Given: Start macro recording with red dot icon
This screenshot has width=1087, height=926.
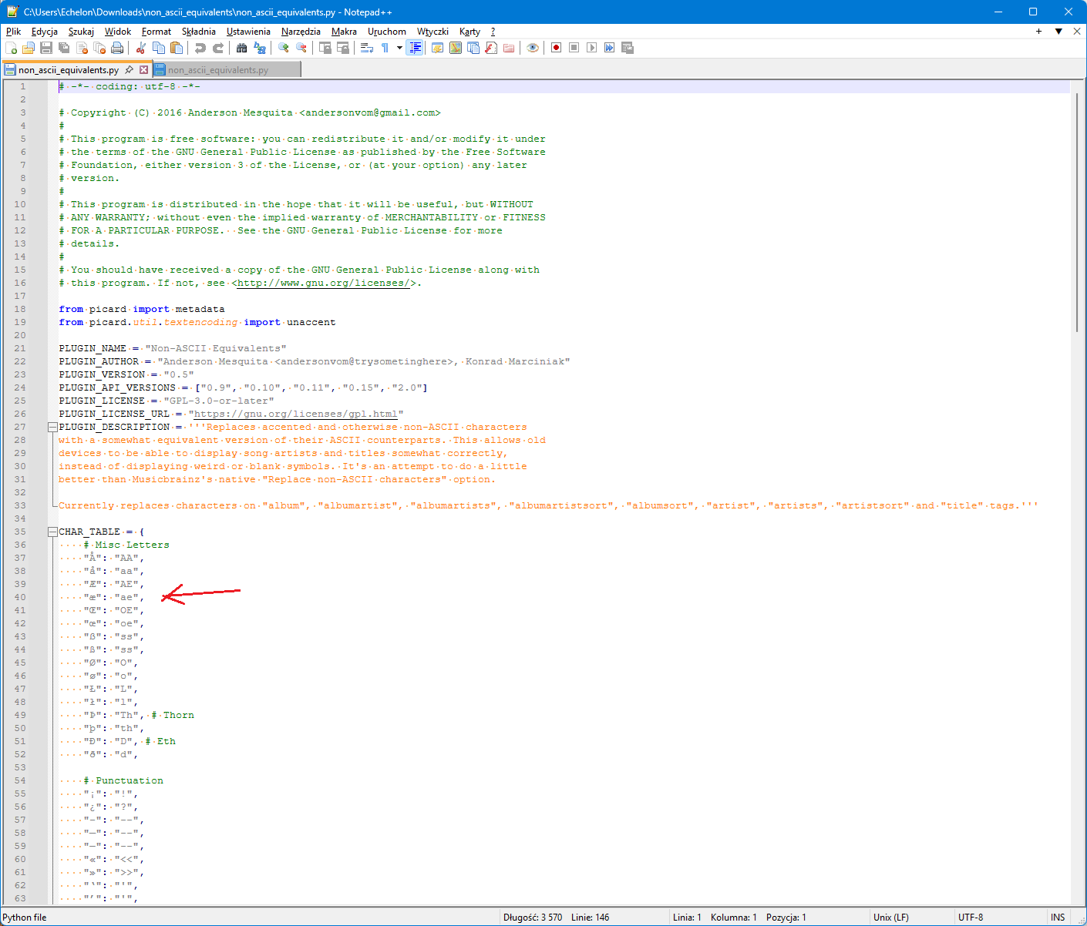Looking at the screenshot, I should tap(556, 48).
